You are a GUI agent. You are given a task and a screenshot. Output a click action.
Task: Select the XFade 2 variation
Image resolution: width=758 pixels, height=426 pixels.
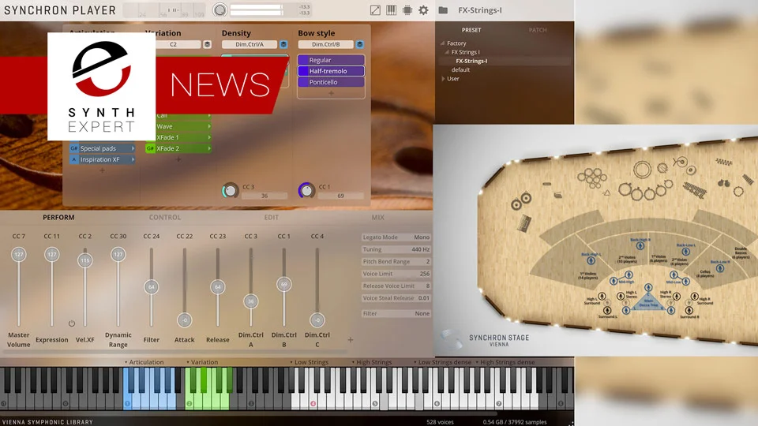[178, 148]
